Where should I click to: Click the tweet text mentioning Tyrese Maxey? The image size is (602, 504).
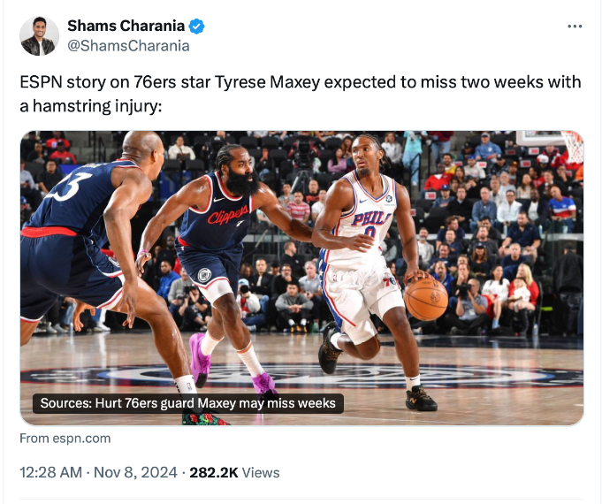301,82
